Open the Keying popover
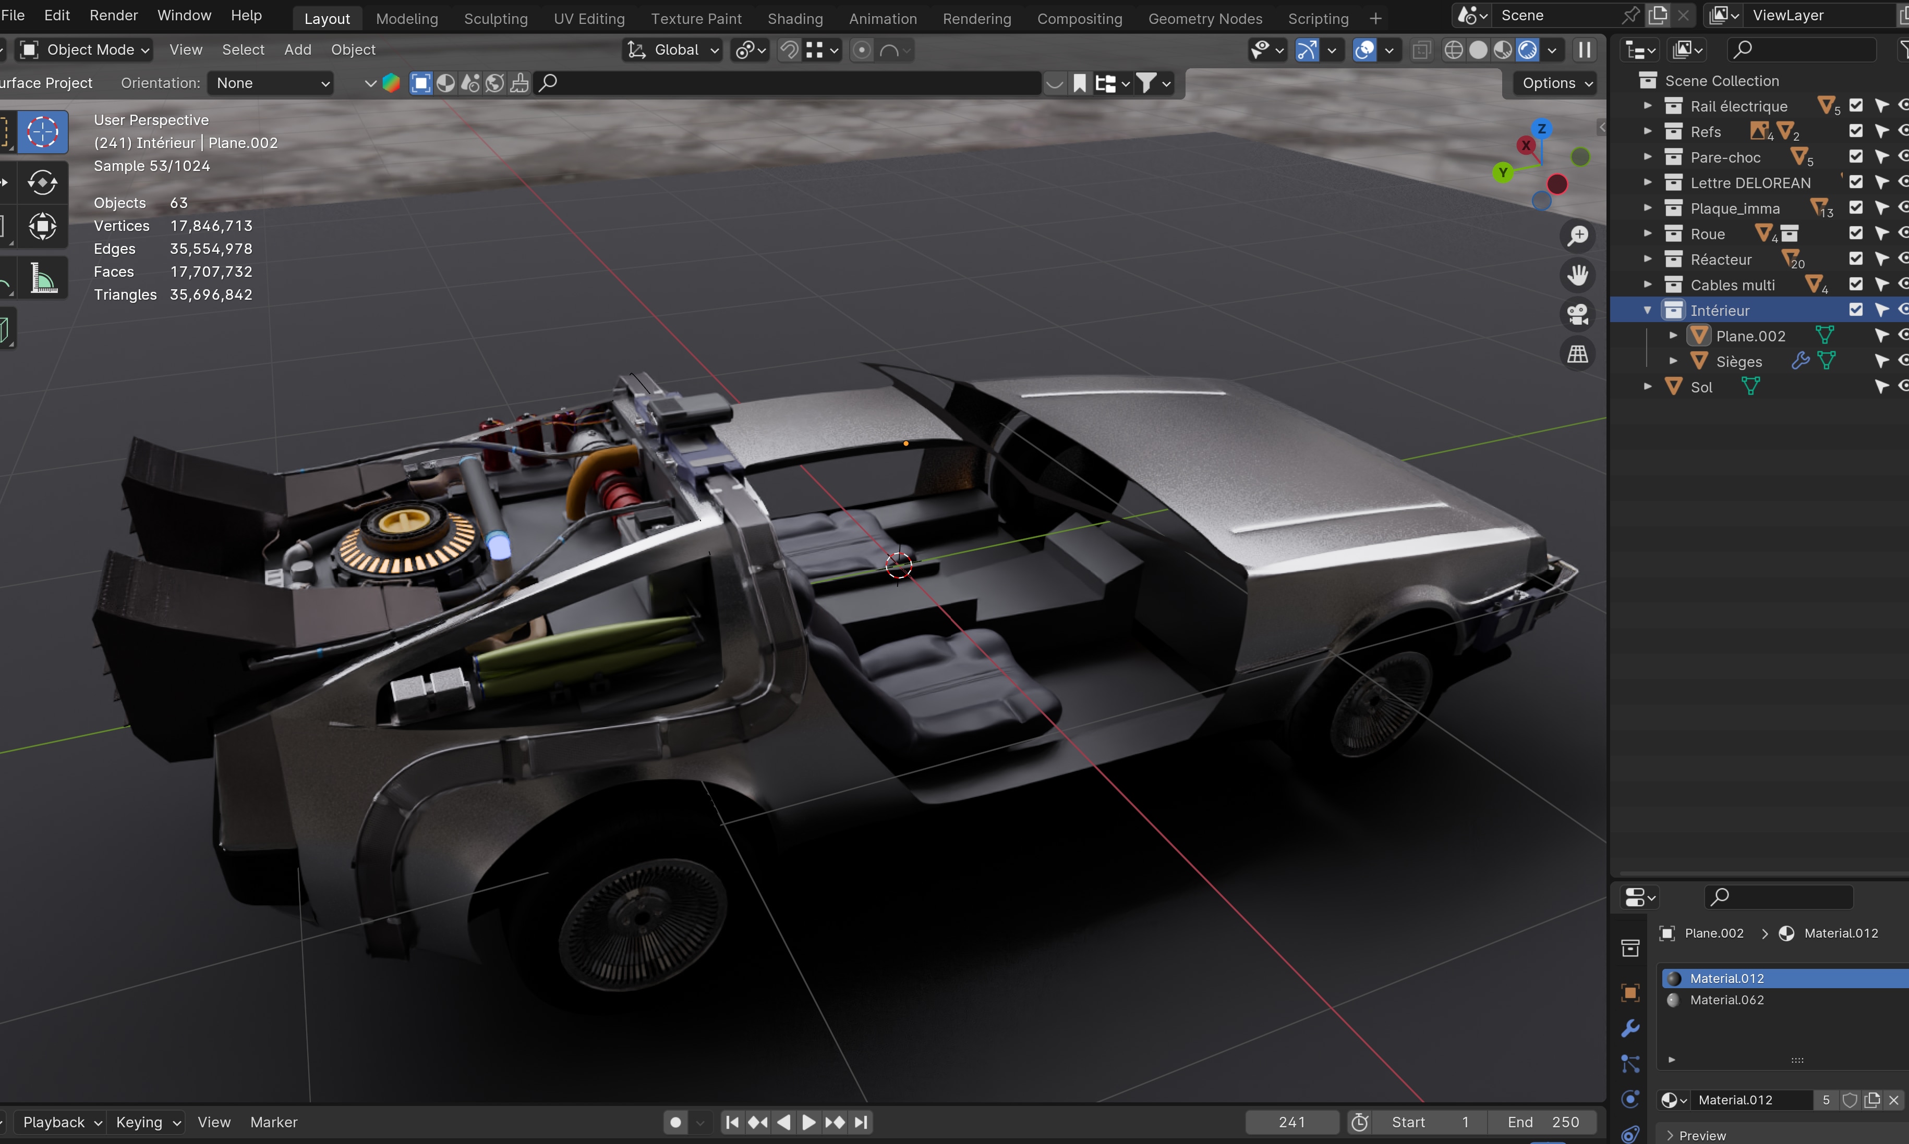 click(x=148, y=1123)
